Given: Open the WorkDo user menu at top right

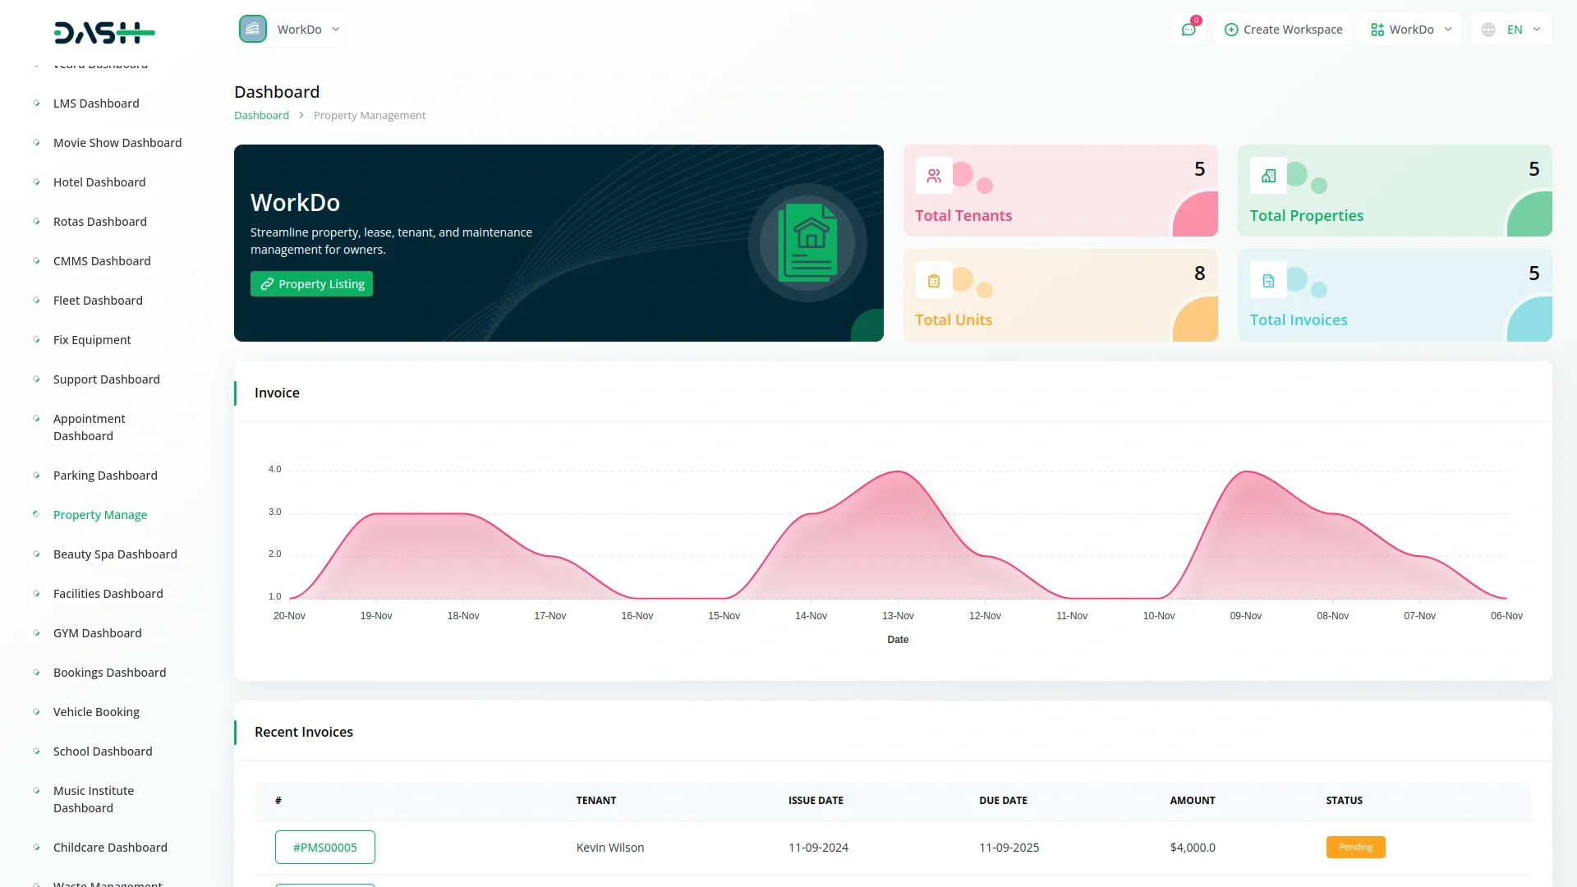Looking at the screenshot, I should [x=1411, y=30].
